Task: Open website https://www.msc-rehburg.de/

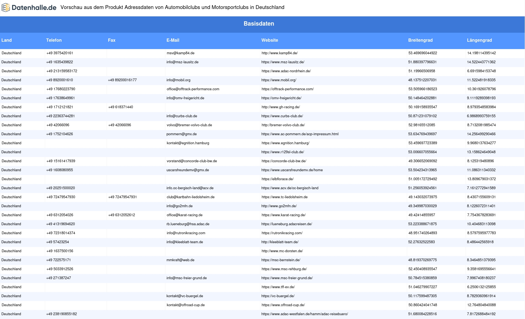Action: [284, 269]
